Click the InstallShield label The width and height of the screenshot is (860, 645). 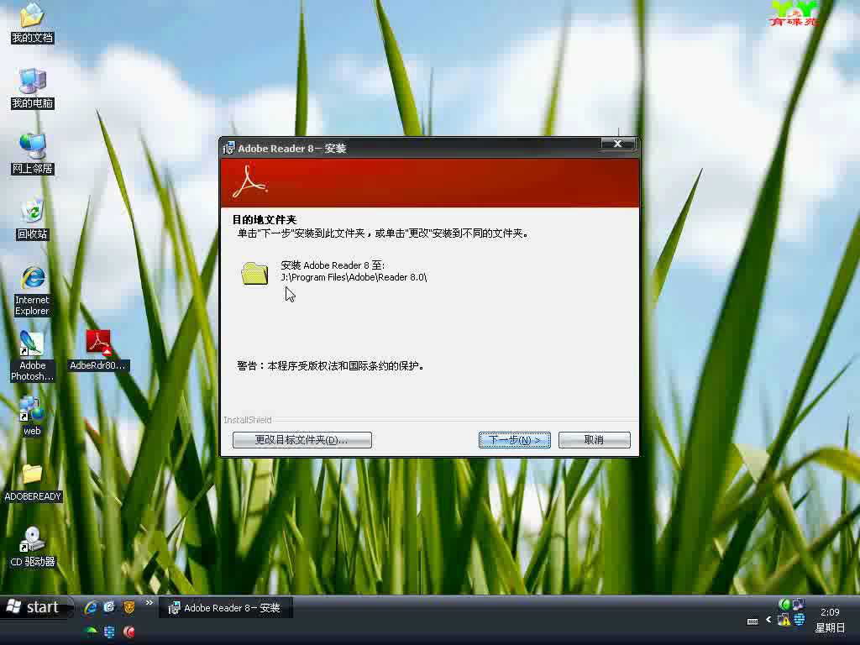[x=248, y=420]
